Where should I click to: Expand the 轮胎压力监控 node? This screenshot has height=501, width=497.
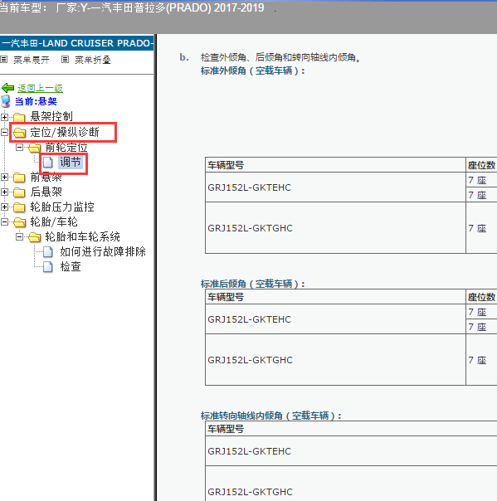(4, 207)
